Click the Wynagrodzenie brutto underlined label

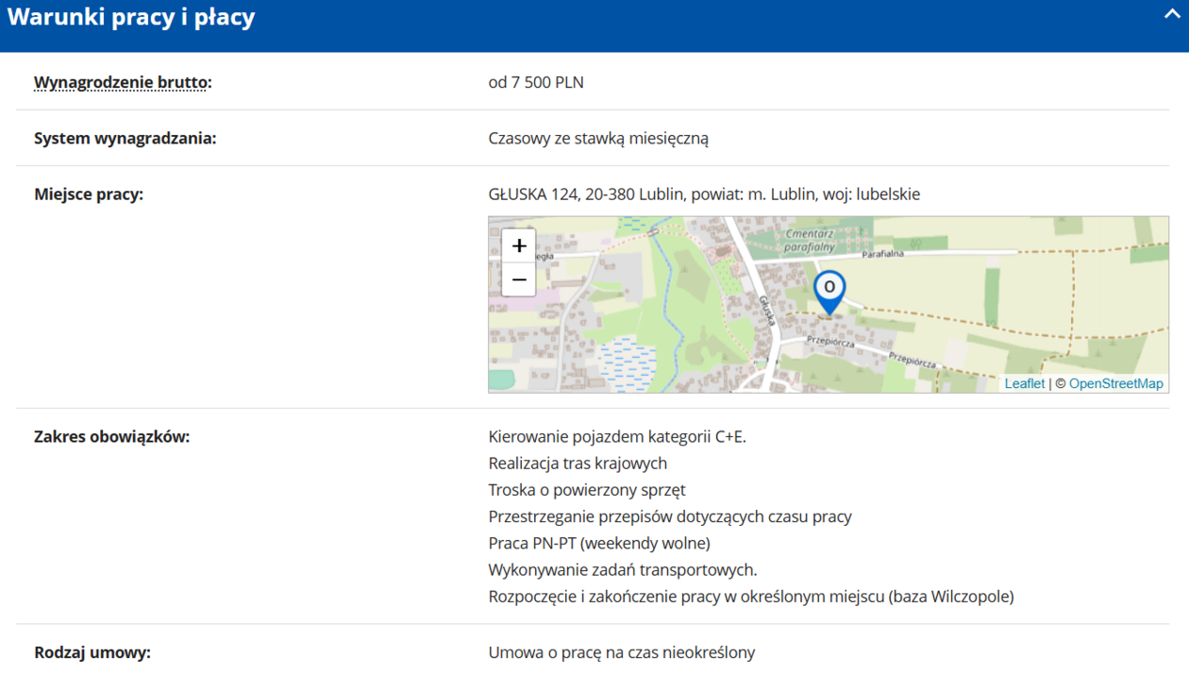[x=122, y=82]
